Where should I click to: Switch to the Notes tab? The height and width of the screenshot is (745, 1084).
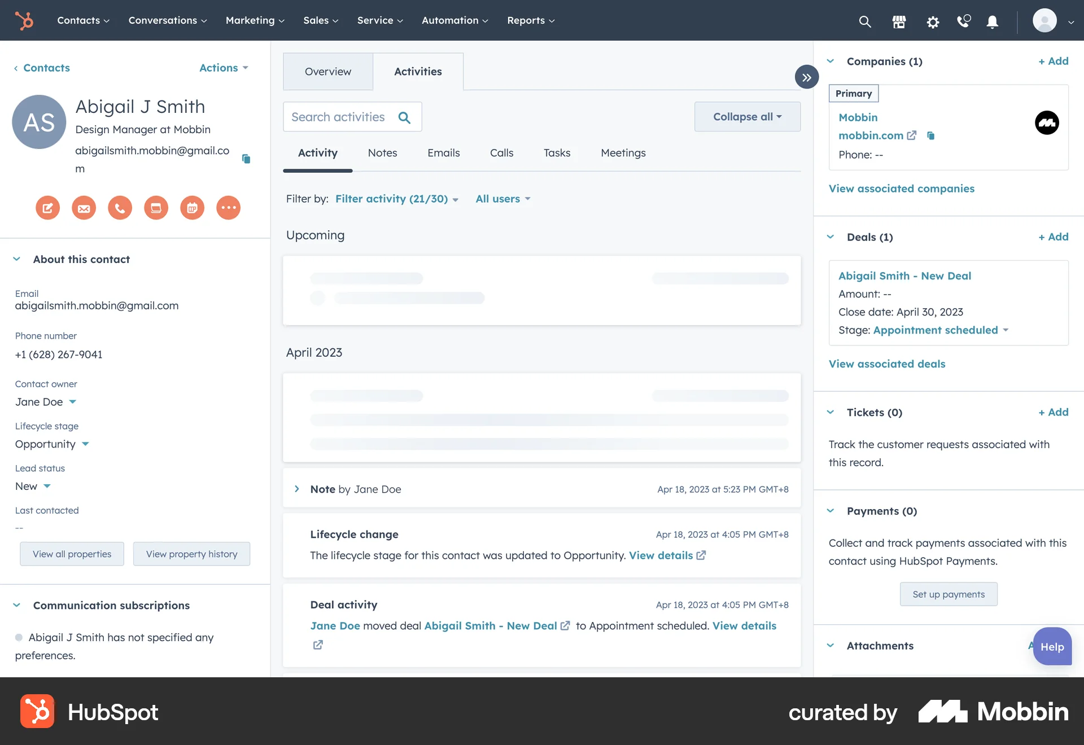[382, 153]
